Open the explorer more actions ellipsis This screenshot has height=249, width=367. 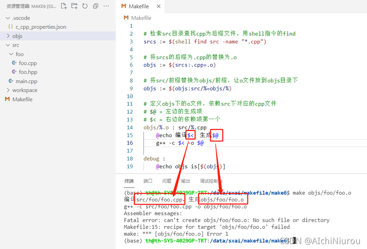106,6
